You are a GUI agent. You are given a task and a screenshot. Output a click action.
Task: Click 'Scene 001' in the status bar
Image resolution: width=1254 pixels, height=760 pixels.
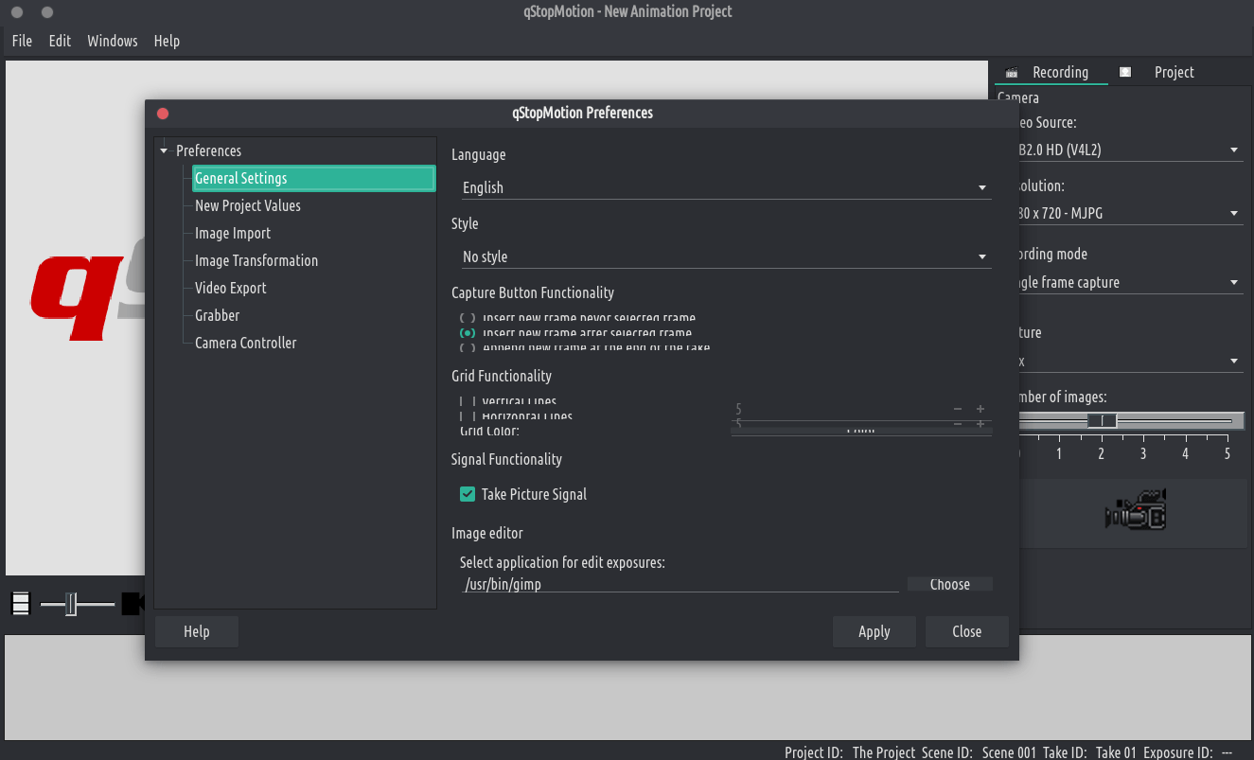1009,752
